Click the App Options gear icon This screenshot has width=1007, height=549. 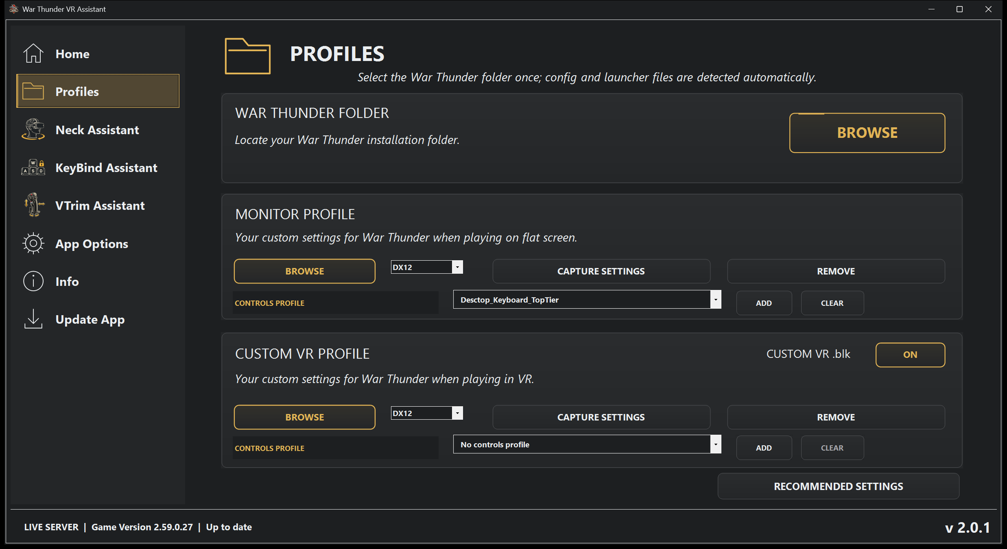[33, 243]
